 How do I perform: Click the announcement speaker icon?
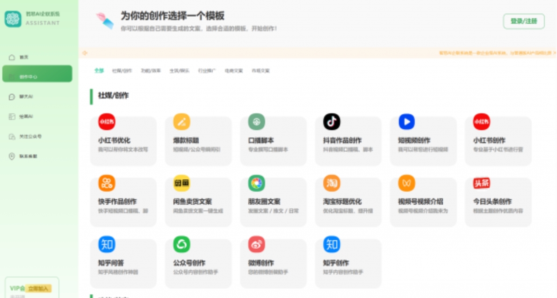point(85,53)
